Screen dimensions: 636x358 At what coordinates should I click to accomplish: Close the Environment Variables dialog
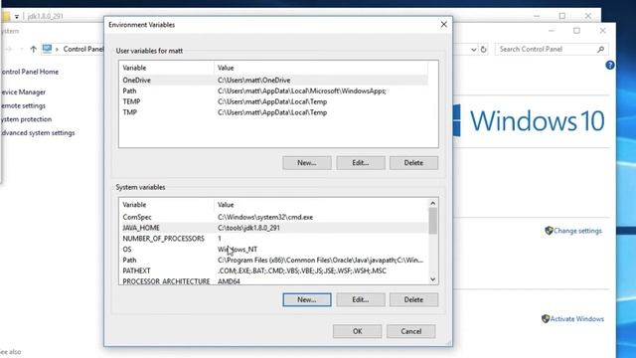(444, 24)
